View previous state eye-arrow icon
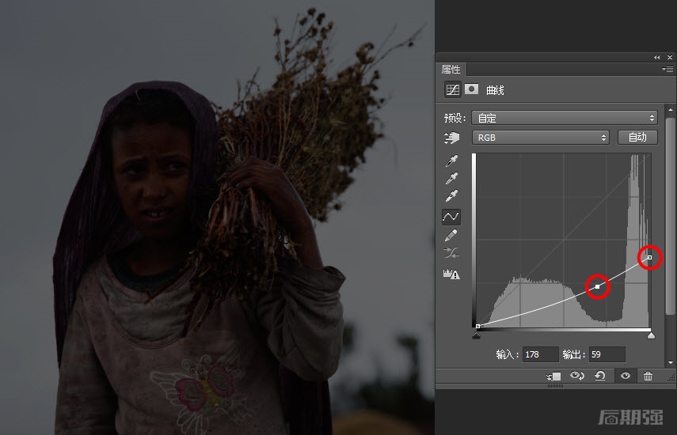This screenshot has height=435, width=677. 576,376
